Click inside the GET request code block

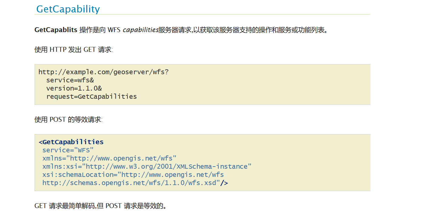203,84
